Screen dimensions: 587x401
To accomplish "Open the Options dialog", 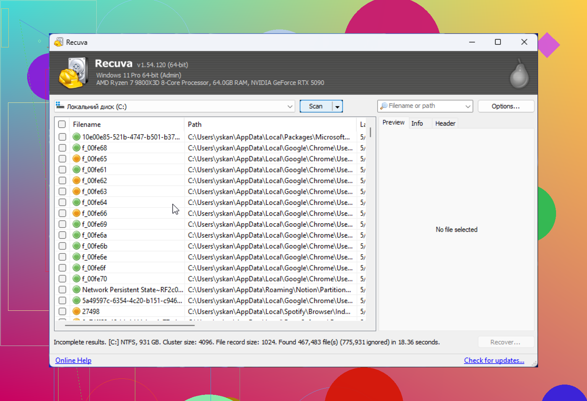I will tap(506, 106).
